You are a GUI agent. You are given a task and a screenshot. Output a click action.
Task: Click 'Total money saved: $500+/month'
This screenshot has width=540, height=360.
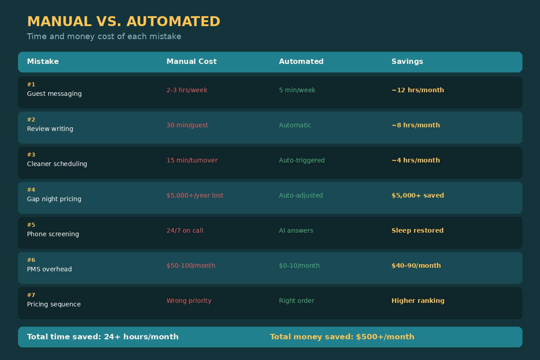click(x=342, y=337)
